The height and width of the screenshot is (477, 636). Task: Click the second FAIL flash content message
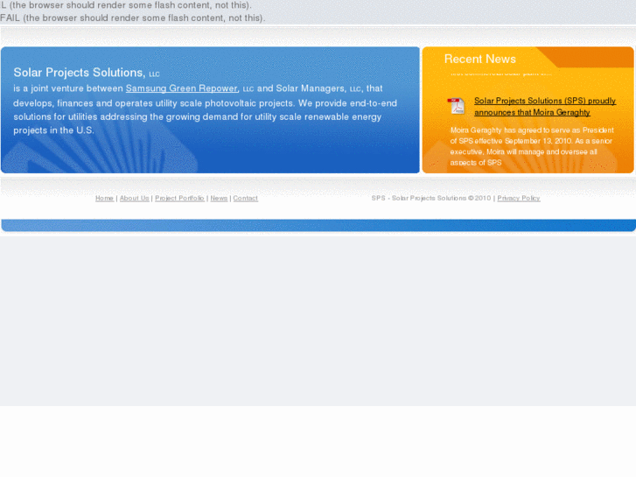(132, 18)
